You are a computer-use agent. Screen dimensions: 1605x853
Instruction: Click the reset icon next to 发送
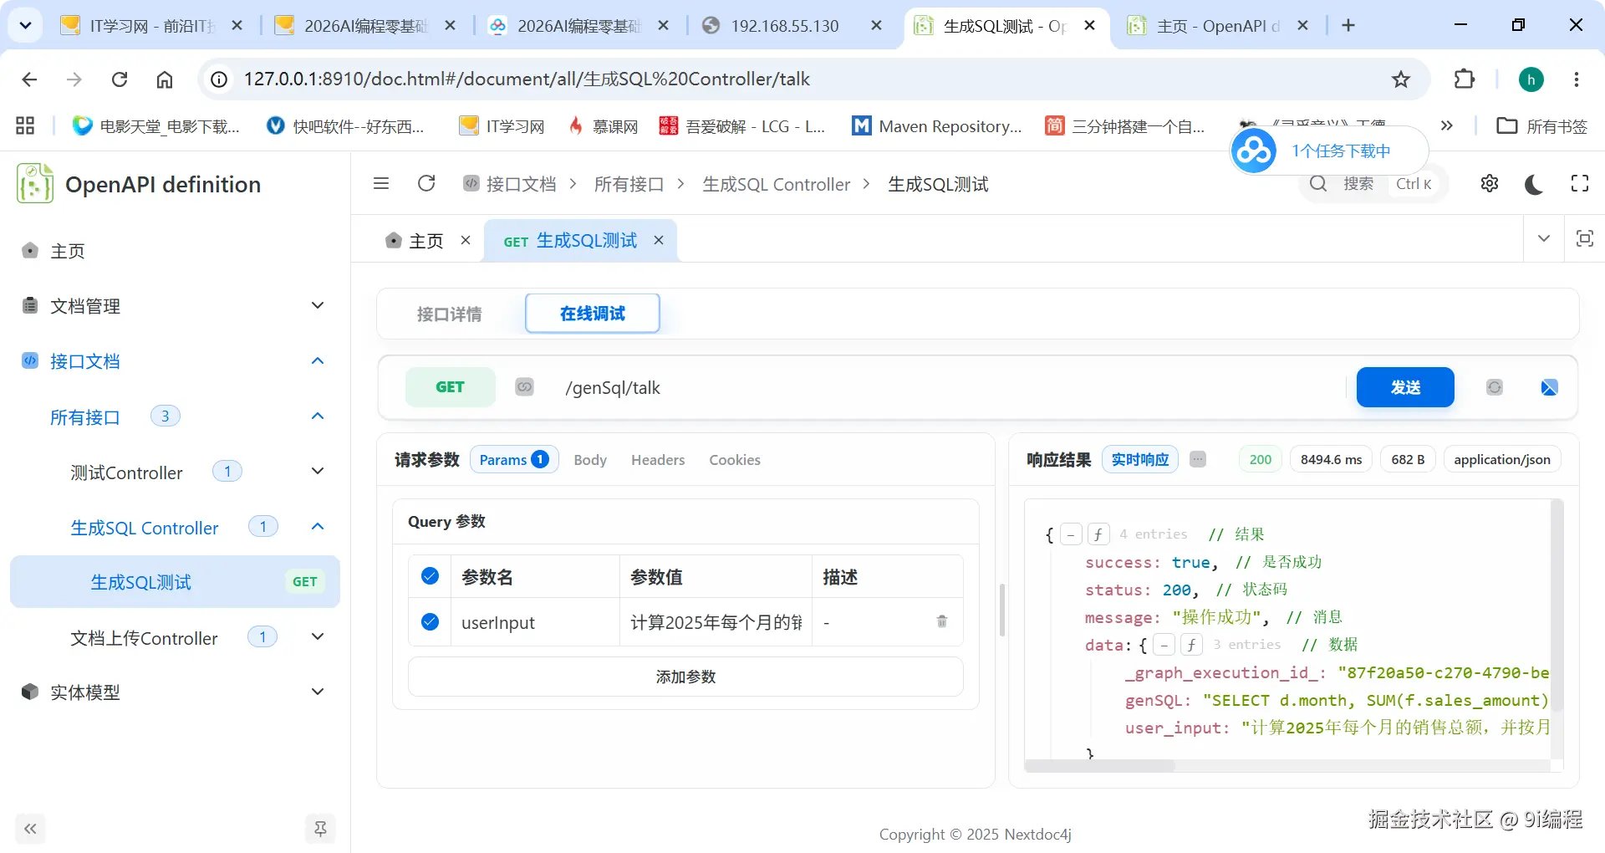1495,387
